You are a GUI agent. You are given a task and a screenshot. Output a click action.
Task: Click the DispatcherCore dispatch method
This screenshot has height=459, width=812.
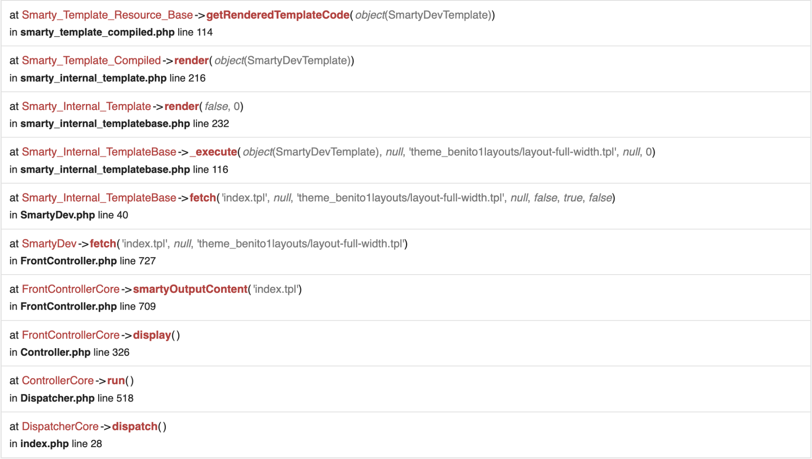point(134,426)
